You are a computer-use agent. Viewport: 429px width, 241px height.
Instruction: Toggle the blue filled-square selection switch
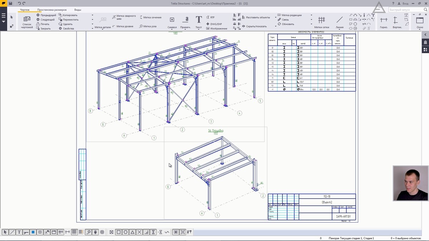tap(33, 232)
